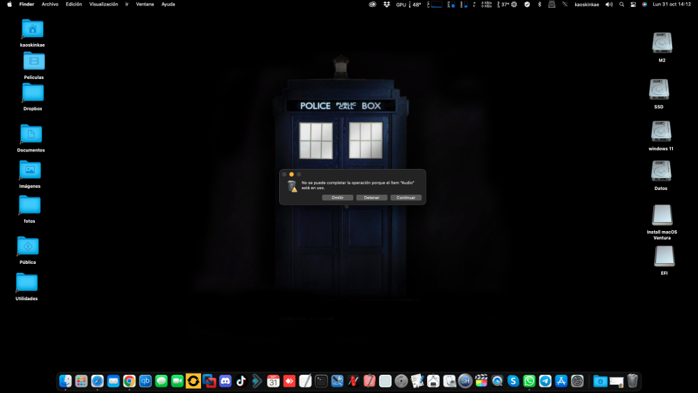Click the Omitir button in the dialog
The height and width of the screenshot is (393, 698).
tap(337, 198)
